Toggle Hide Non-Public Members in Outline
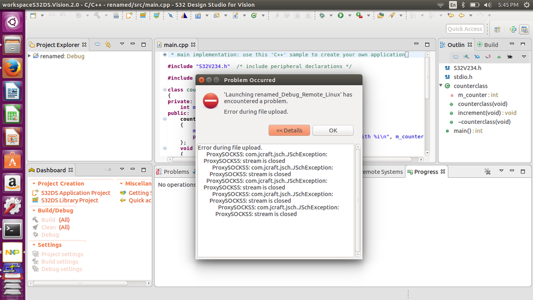This screenshot has width=533, height=300. [499, 57]
